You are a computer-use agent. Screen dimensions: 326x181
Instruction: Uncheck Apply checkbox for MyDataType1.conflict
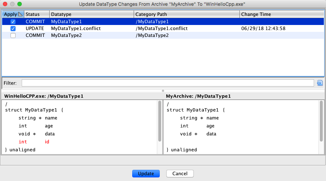pos(13,29)
